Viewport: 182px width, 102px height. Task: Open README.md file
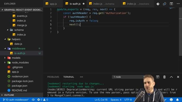tap(19, 90)
